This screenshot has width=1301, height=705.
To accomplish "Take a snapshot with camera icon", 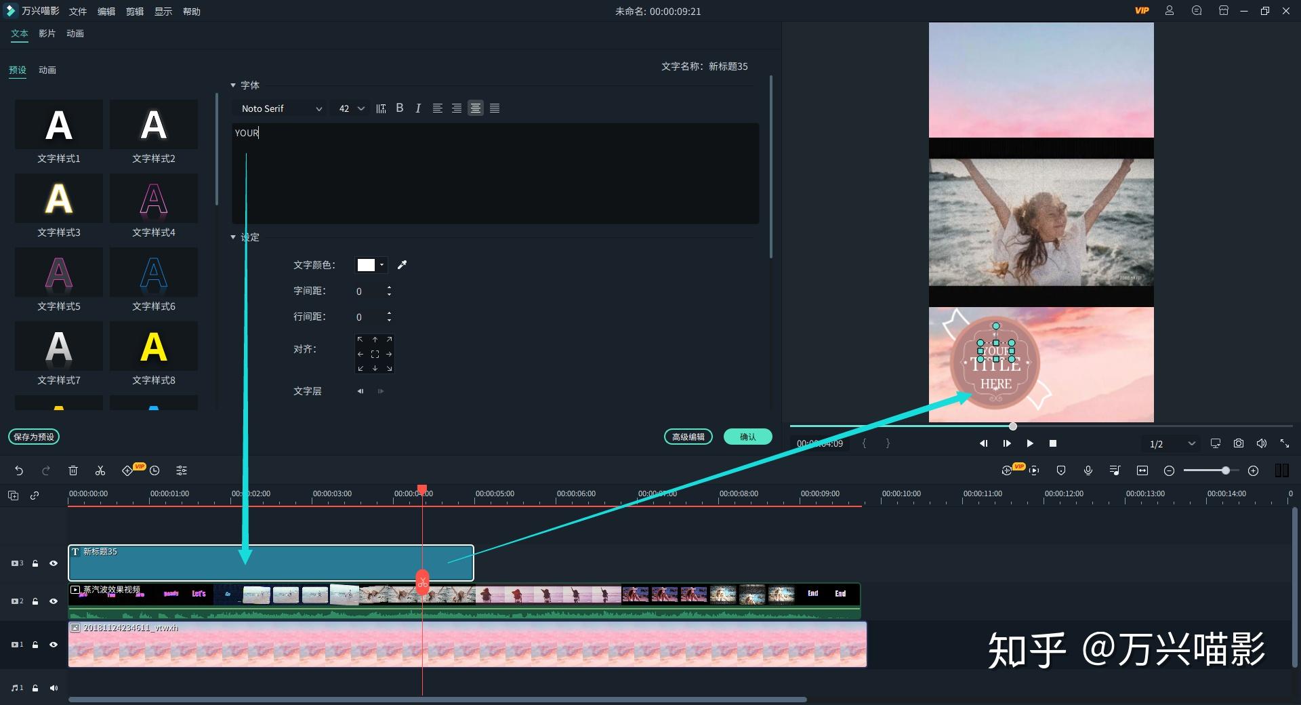I will [1239, 443].
